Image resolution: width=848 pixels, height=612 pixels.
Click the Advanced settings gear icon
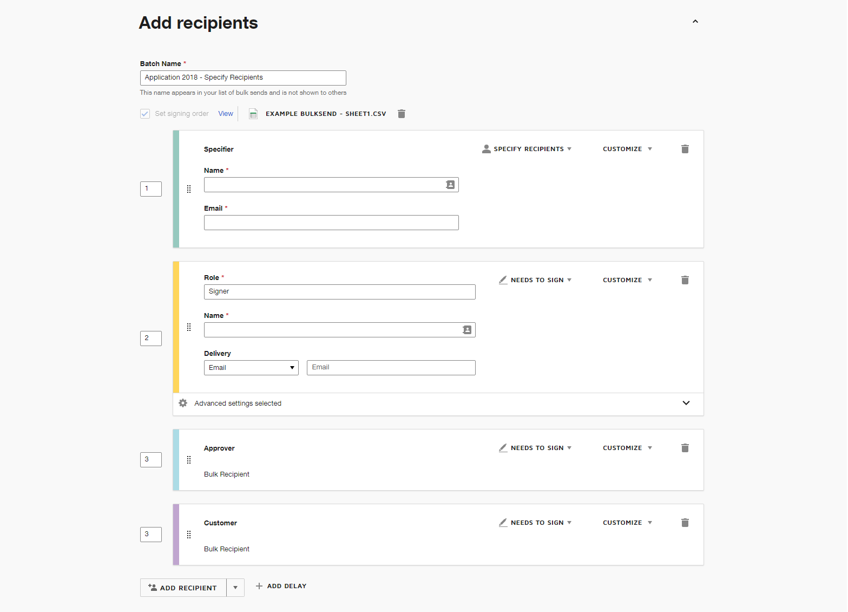pyautogui.click(x=182, y=403)
